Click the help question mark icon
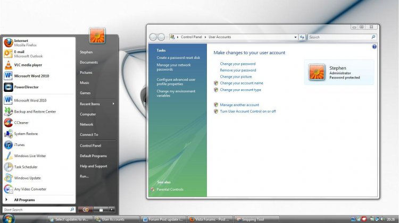The width and height of the screenshot is (399, 223). click(x=374, y=47)
